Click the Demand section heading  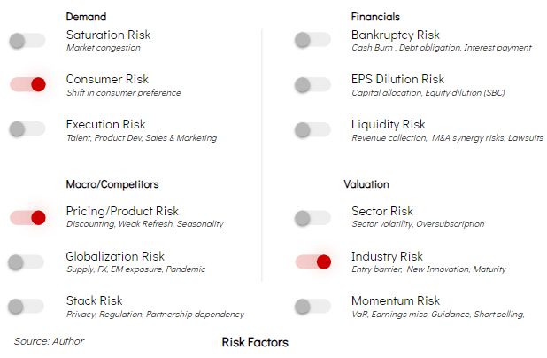pyautogui.click(x=86, y=17)
